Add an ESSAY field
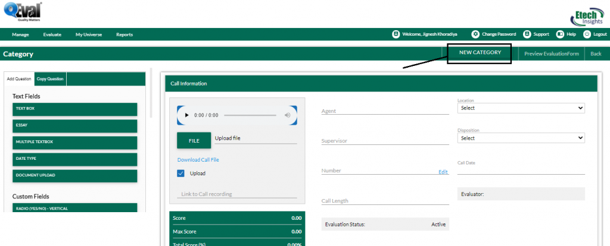 (74, 126)
